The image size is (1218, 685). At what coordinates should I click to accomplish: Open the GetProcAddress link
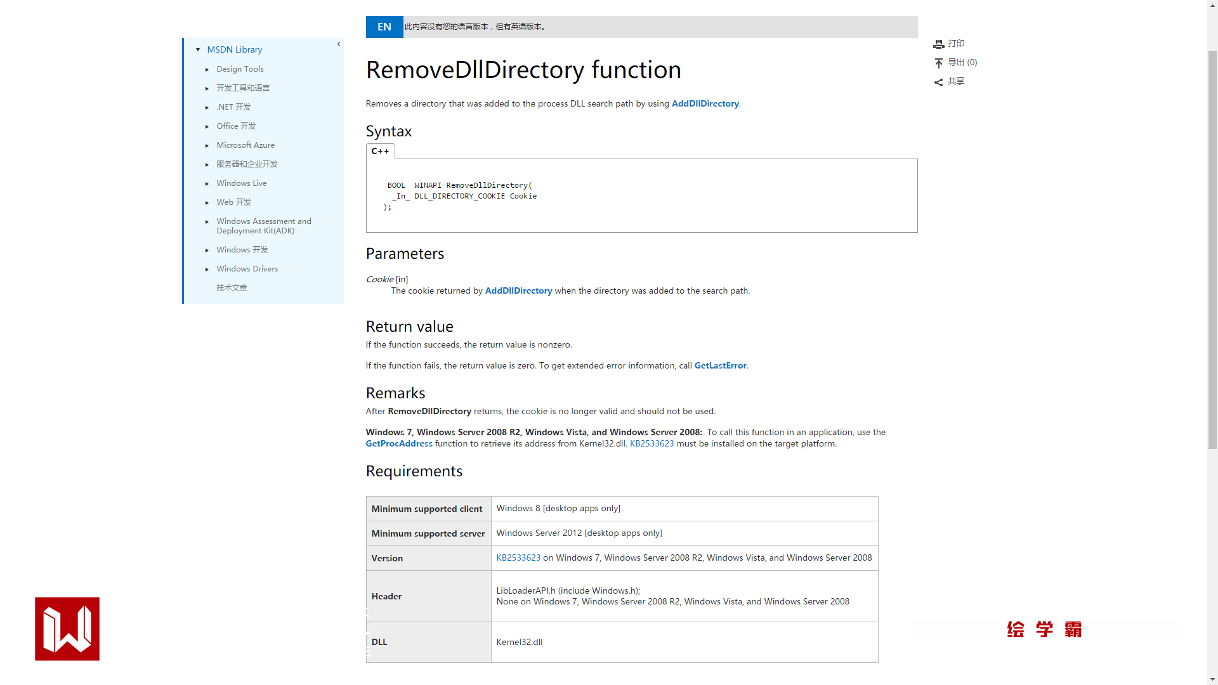(399, 443)
